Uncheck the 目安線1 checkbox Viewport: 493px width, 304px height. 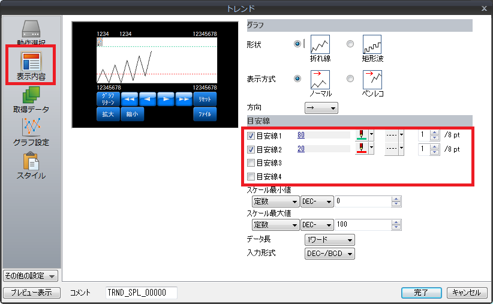(x=251, y=136)
